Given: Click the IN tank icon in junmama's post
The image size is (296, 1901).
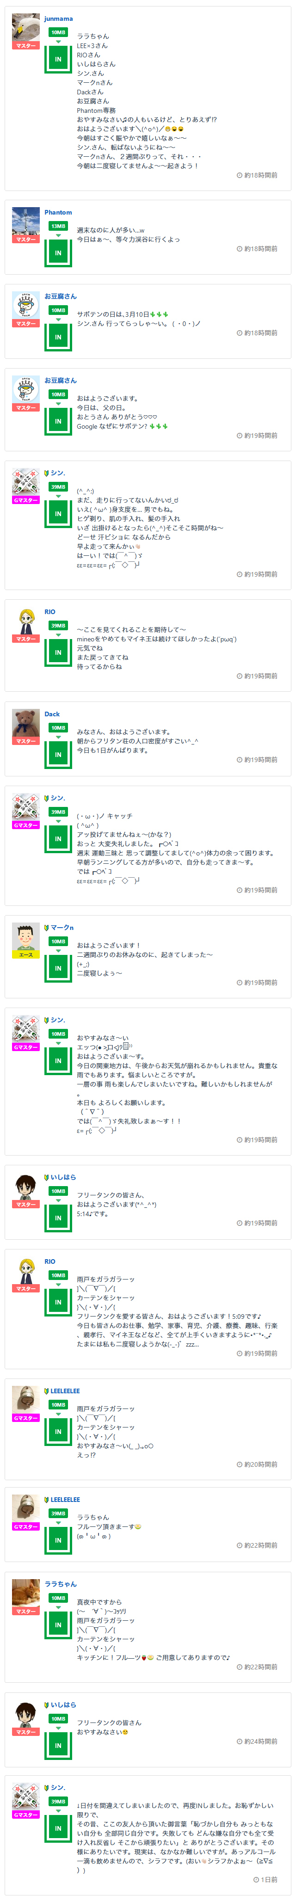Looking at the screenshot, I should pos(58,58).
